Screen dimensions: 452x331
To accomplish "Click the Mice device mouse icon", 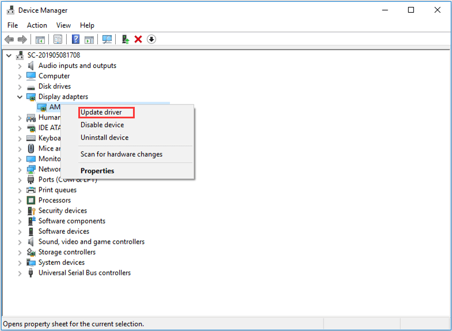I will 31,148.
